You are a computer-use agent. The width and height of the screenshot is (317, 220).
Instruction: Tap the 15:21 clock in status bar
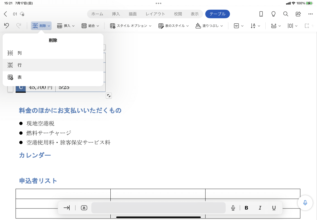click(9, 3)
